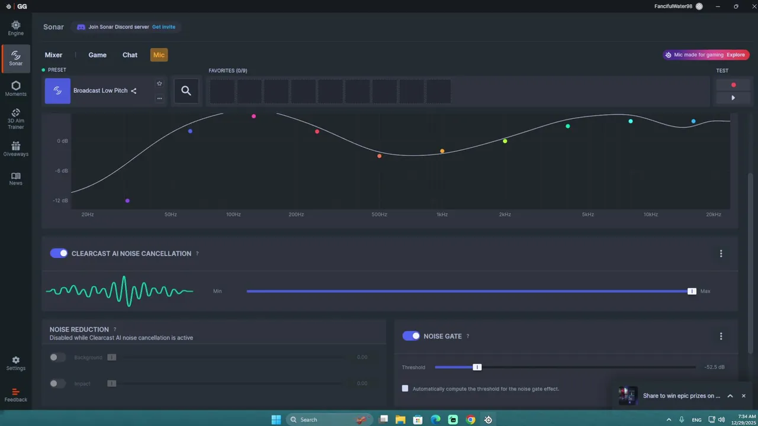
Task: Start mic test recording
Action: (x=733, y=85)
